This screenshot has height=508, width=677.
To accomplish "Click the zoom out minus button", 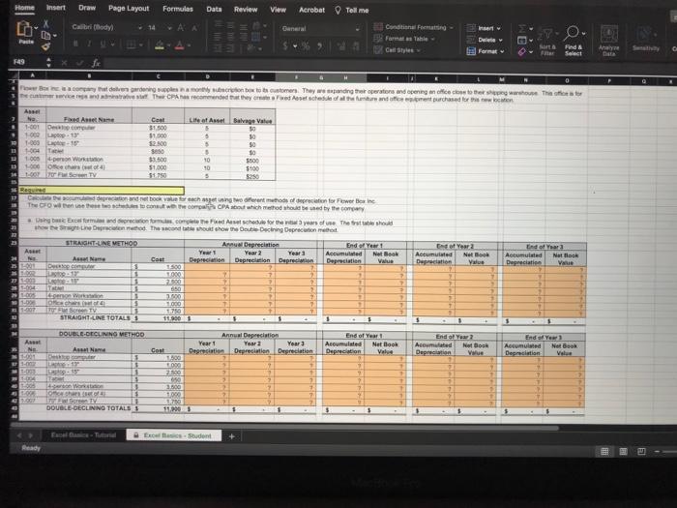I will coord(657,452).
